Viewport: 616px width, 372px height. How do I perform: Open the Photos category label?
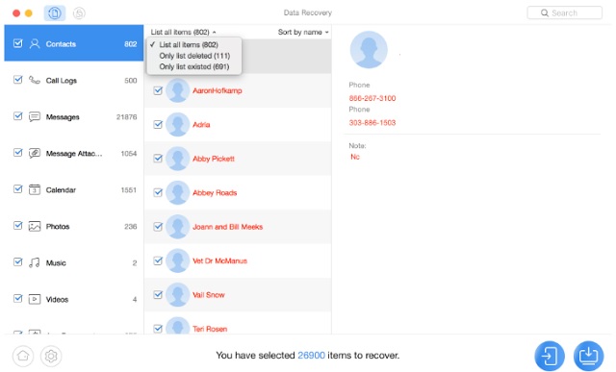coord(58,227)
